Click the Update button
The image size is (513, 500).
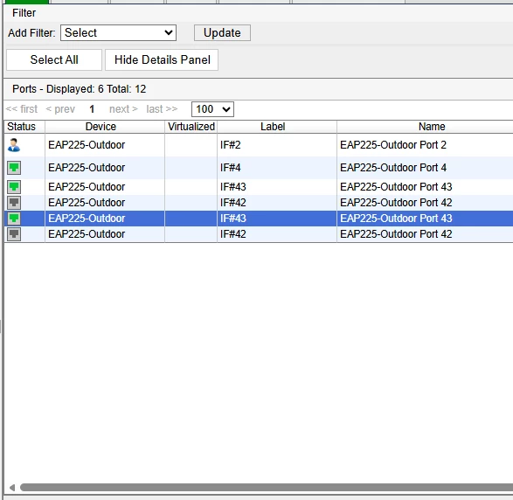[222, 32]
